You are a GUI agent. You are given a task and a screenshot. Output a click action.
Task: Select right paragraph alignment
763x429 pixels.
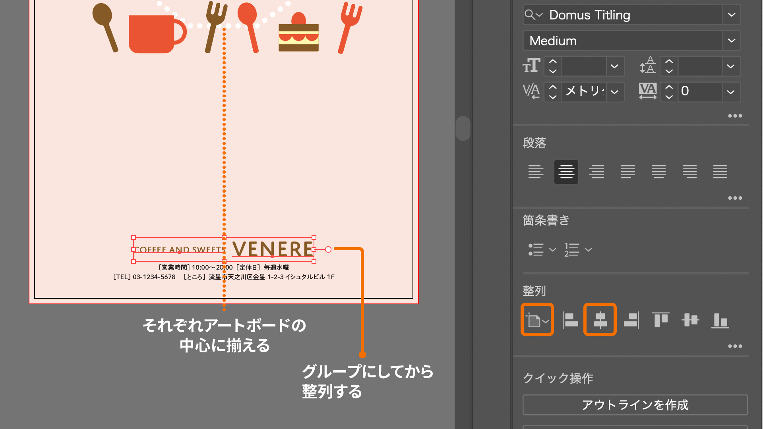(x=596, y=172)
